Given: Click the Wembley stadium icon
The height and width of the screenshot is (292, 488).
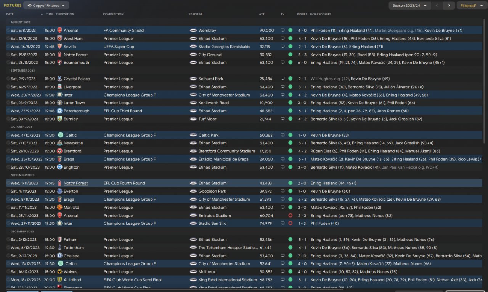Looking at the screenshot, I should tap(193, 30).
